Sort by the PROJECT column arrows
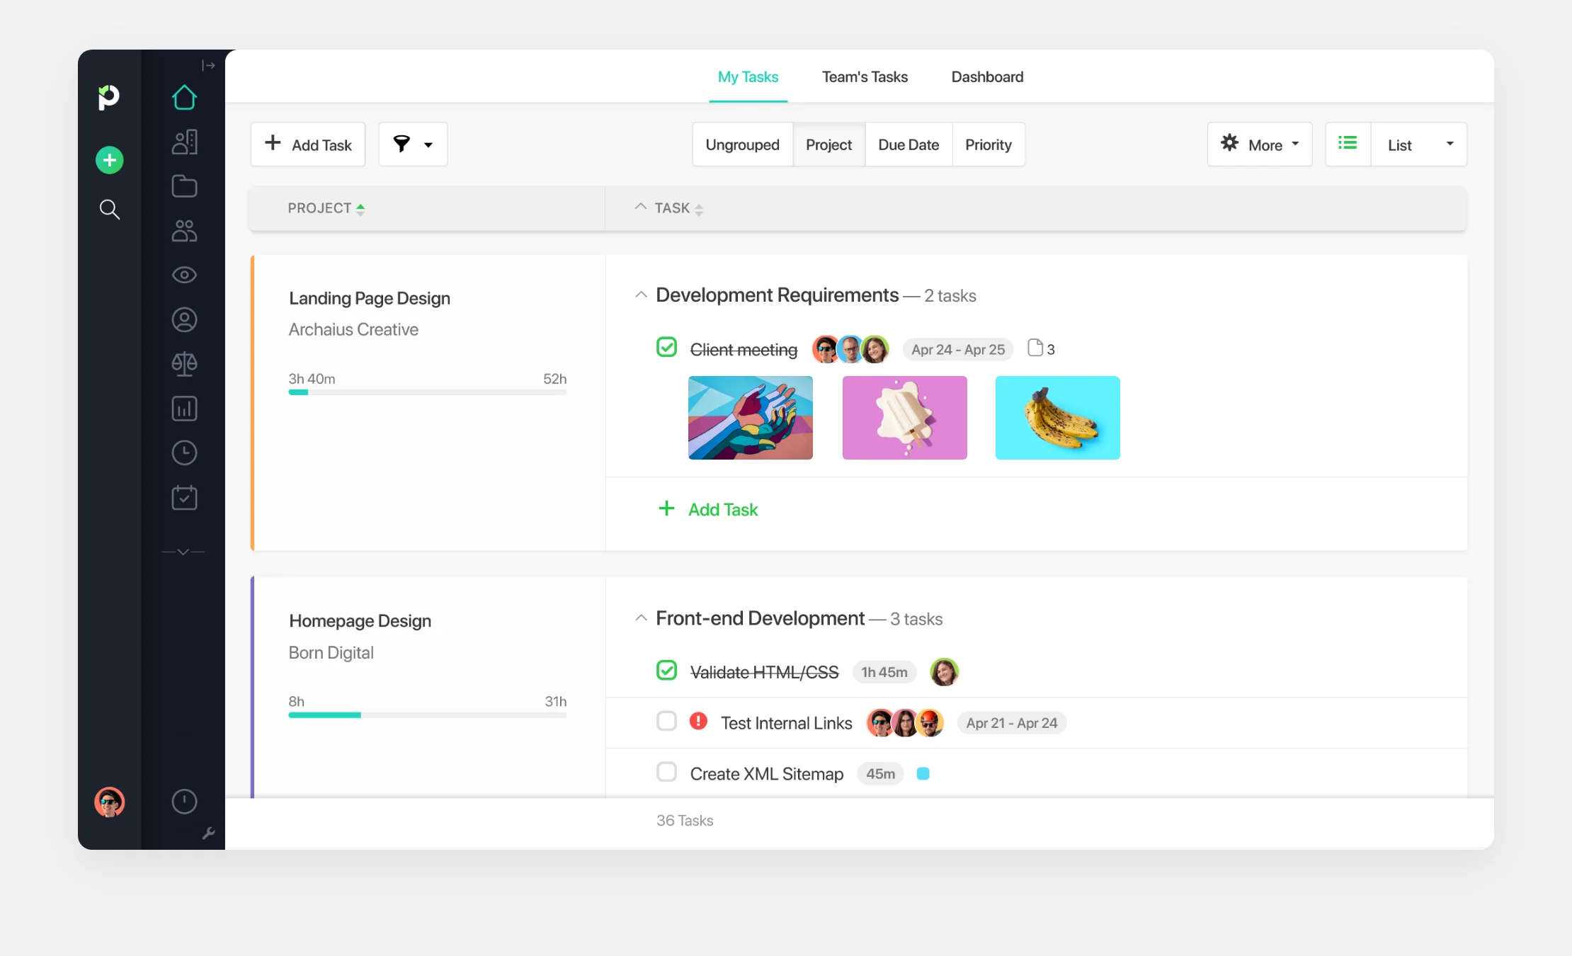Viewport: 1572px width, 956px height. point(360,209)
